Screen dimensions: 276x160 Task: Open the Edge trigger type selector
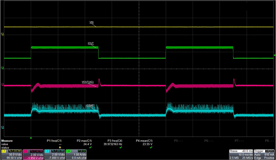(257, 158)
